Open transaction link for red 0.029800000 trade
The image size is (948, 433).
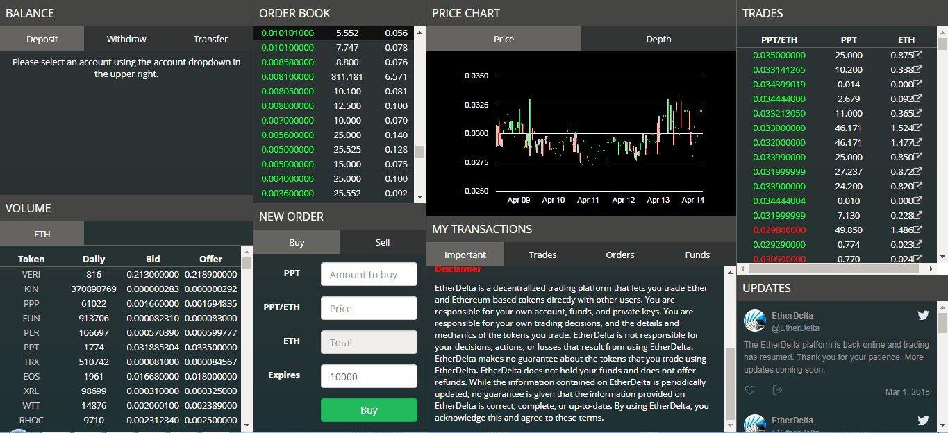click(918, 230)
